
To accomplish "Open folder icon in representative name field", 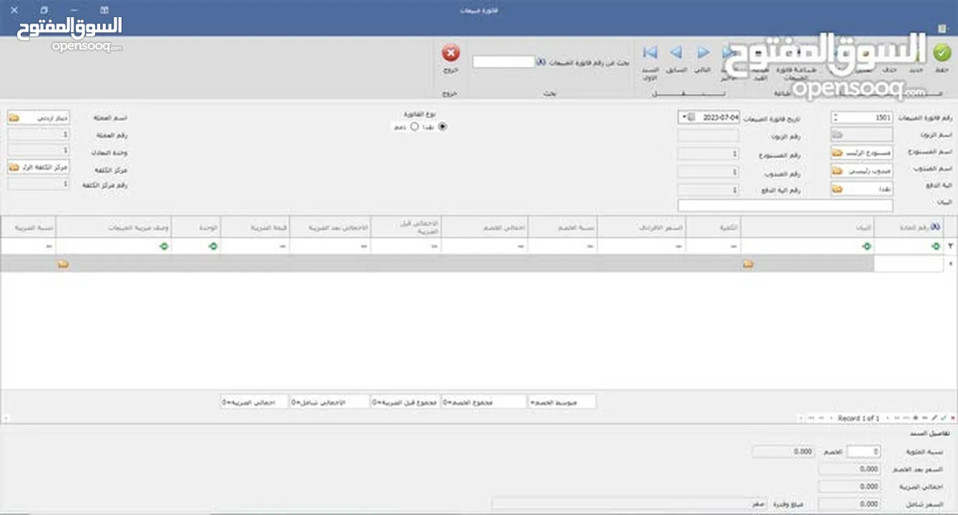I will point(837,172).
